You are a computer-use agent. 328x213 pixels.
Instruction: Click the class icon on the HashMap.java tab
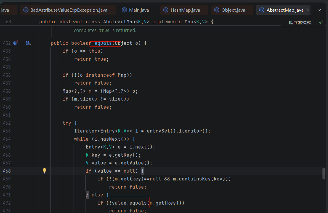[166, 10]
